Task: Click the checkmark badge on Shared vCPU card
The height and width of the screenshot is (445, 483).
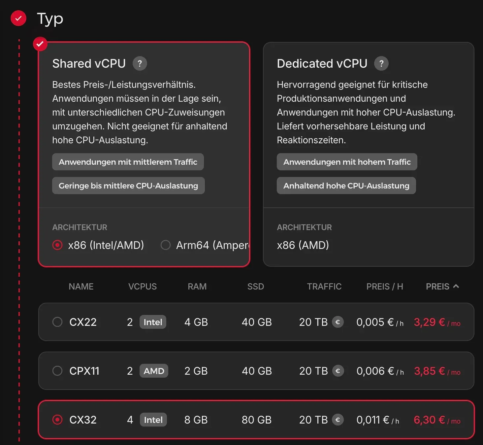Action: [40, 44]
